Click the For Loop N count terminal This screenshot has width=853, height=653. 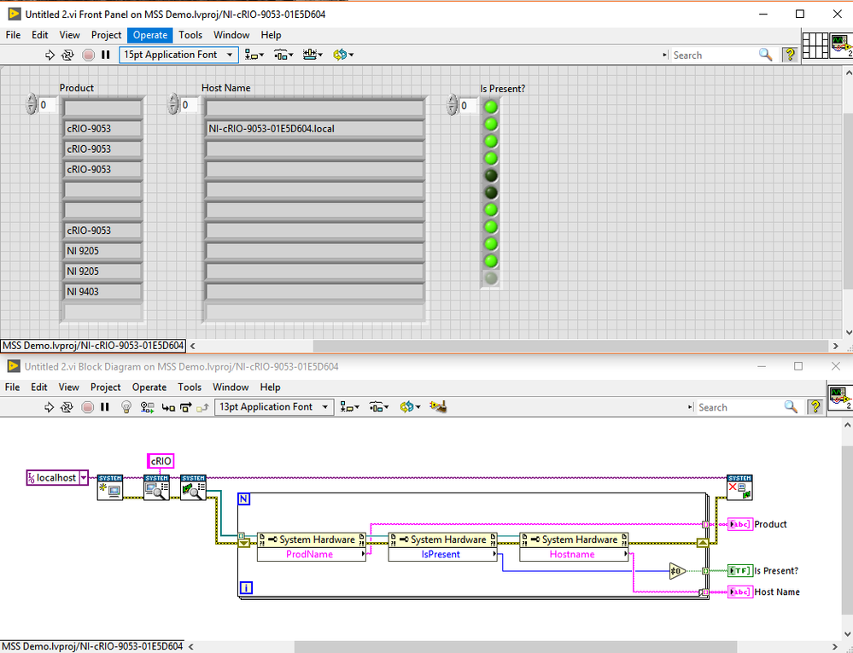pos(243,499)
